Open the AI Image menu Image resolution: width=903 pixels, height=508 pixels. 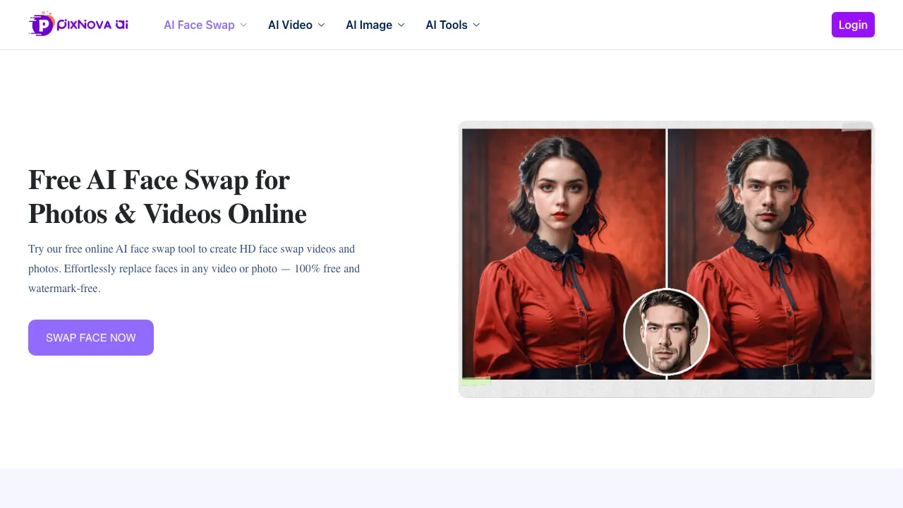click(x=369, y=25)
